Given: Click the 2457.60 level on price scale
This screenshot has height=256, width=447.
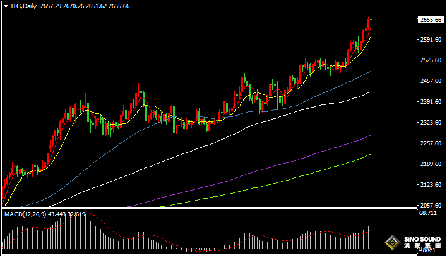Looking at the screenshot, I should (x=429, y=81).
